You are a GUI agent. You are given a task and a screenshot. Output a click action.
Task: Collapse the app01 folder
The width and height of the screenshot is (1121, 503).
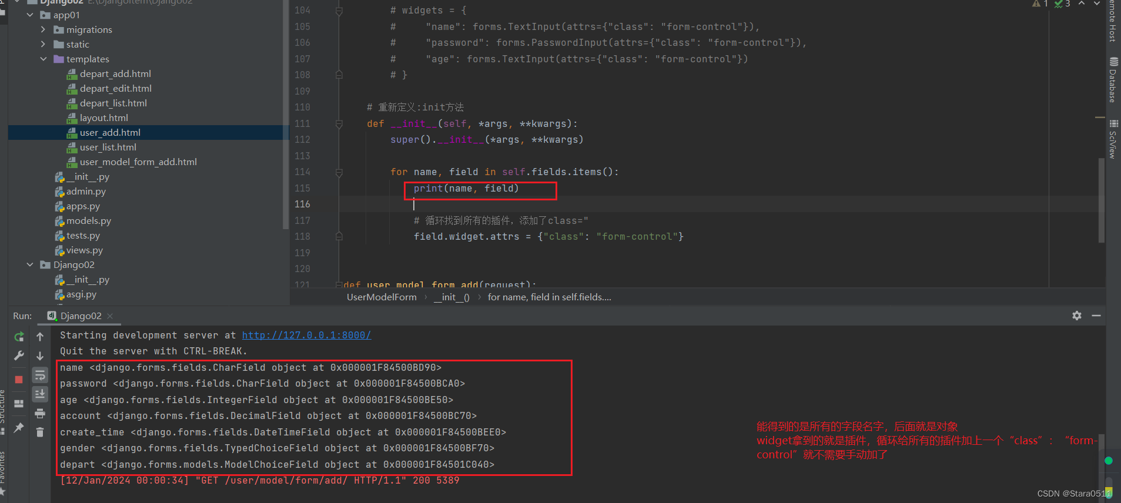30,15
